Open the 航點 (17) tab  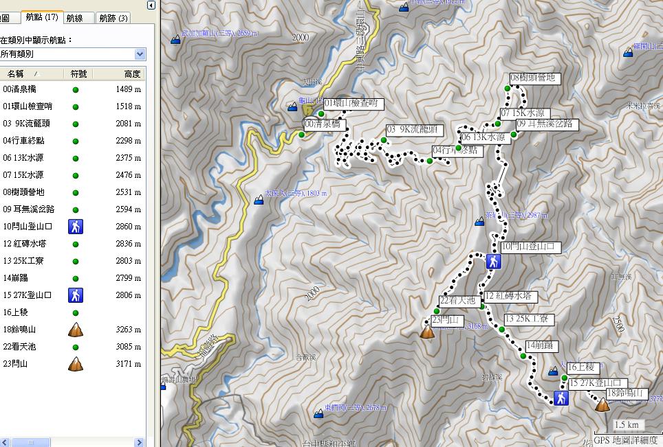coord(42,17)
